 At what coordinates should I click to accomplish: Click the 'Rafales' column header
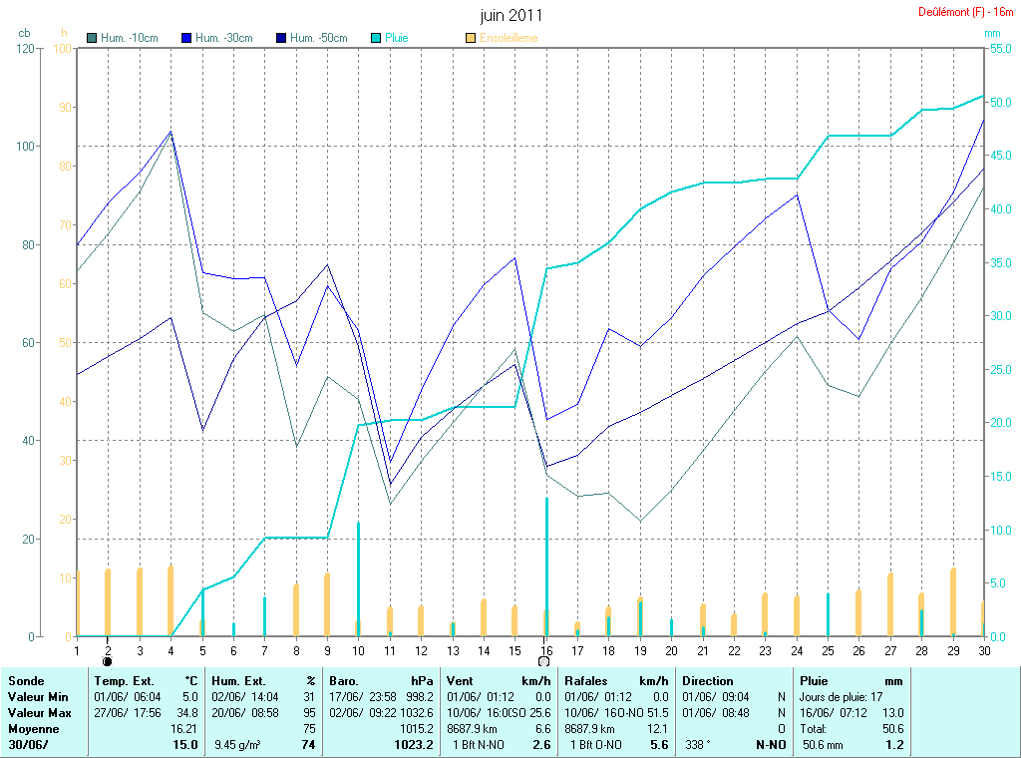click(x=585, y=681)
